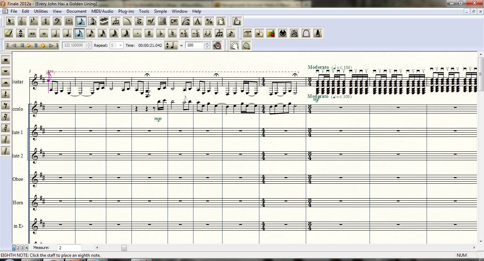This screenshot has width=484, height=261.
Task: Open the MIDI tool connector icon
Action: [283, 33]
